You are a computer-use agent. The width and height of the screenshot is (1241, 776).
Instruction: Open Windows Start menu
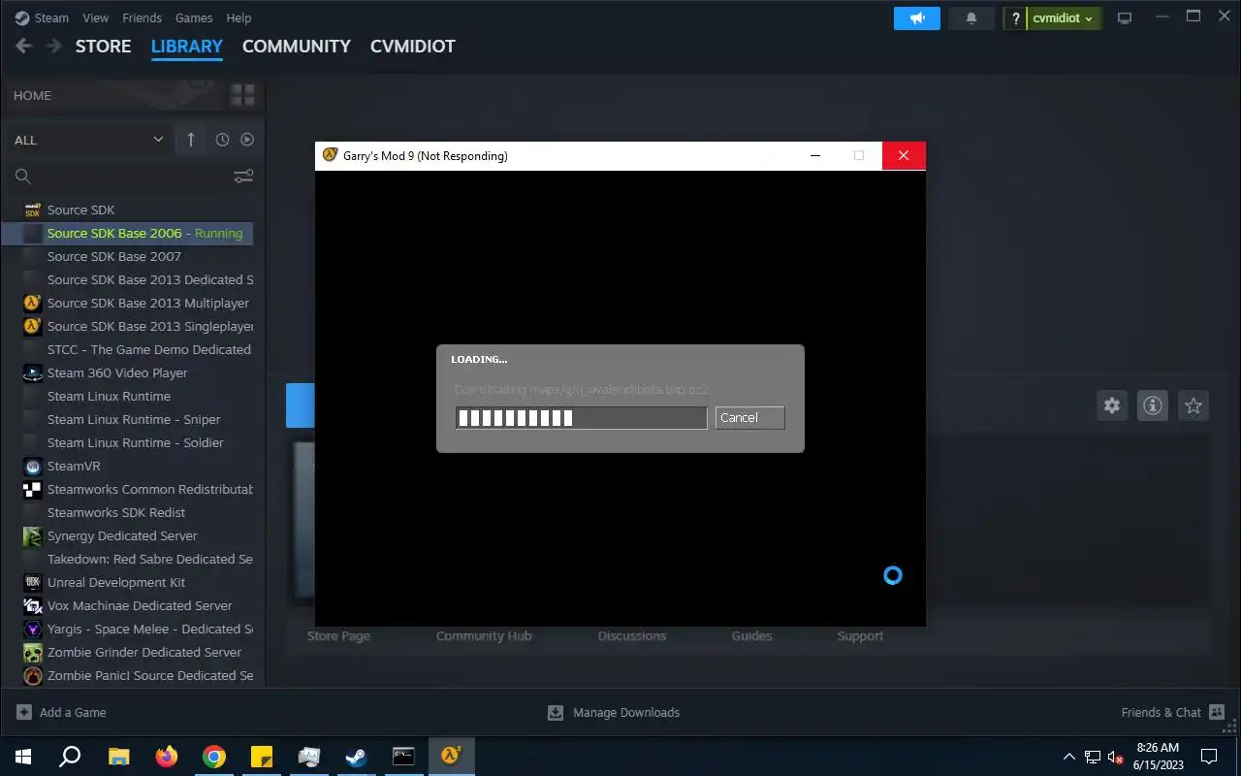click(23, 757)
